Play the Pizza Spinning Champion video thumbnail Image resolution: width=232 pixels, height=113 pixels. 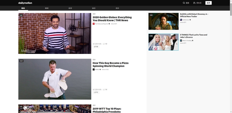pyautogui.click(x=55, y=79)
